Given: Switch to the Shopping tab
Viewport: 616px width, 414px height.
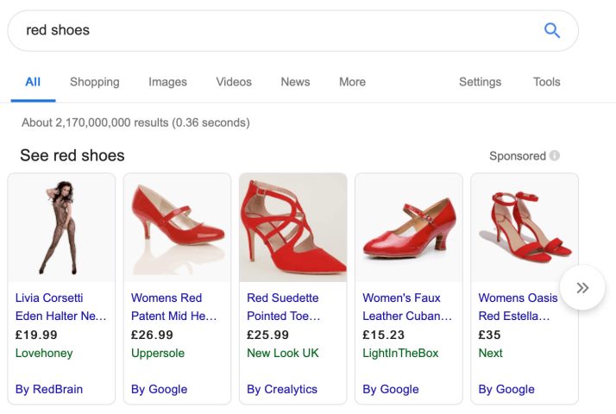Looking at the screenshot, I should (95, 82).
